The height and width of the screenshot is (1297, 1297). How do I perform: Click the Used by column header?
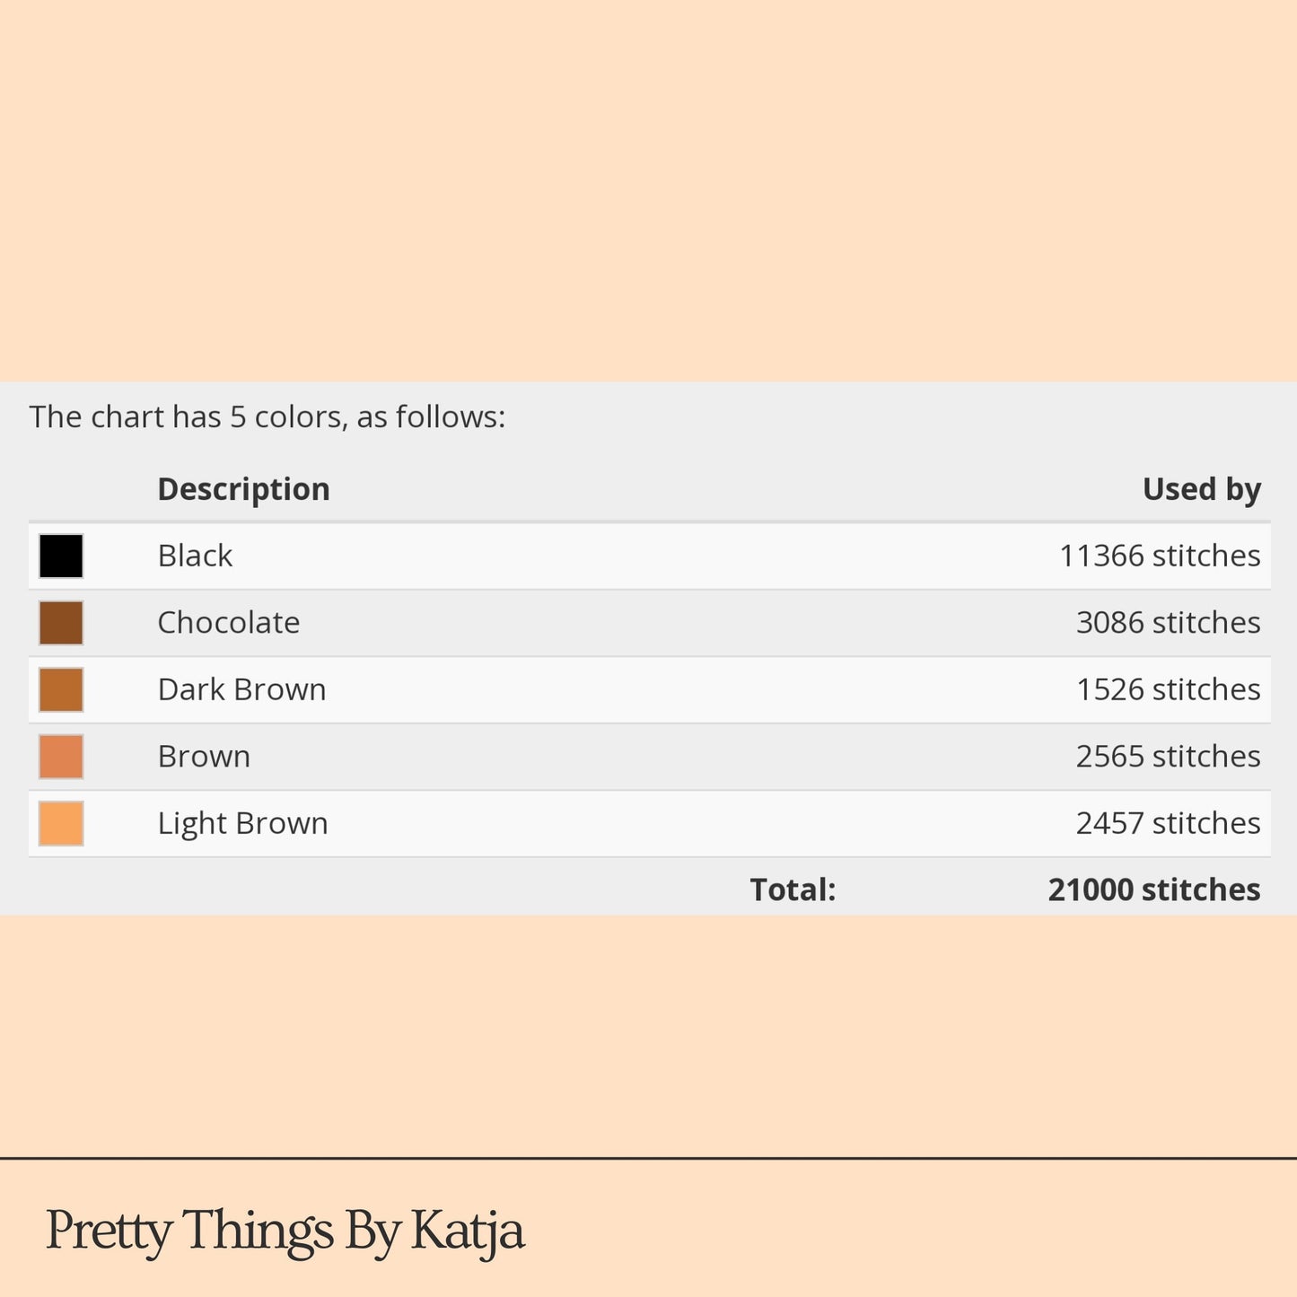[x=1202, y=489]
